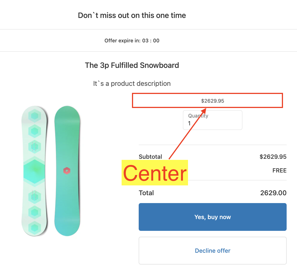Click the red hexagon logo on green snowboard
297x276 pixels.
pyautogui.click(x=67, y=171)
